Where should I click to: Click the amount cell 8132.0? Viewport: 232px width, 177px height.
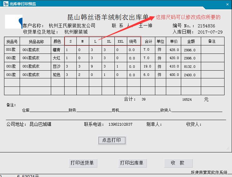(190, 66)
